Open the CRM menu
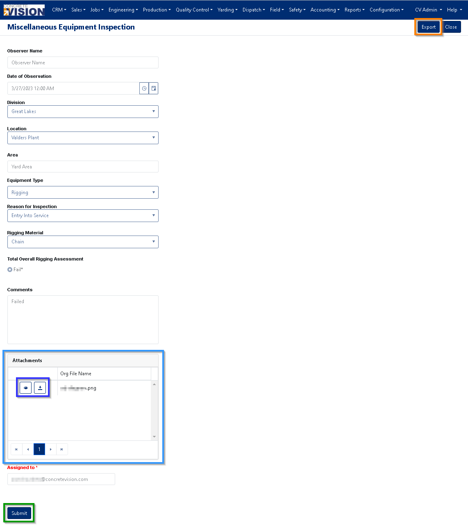Image resolution: width=468 pixels, height=526 pixels. tap(59, 10)
